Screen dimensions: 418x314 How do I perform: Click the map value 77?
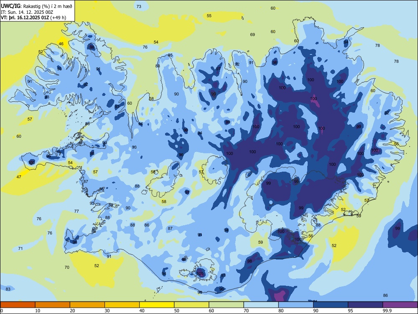[x=76, y=211]
